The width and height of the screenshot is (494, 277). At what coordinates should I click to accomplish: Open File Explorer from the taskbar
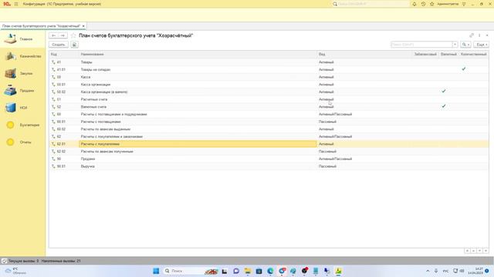pyautogui.click(x=248, y=271)
